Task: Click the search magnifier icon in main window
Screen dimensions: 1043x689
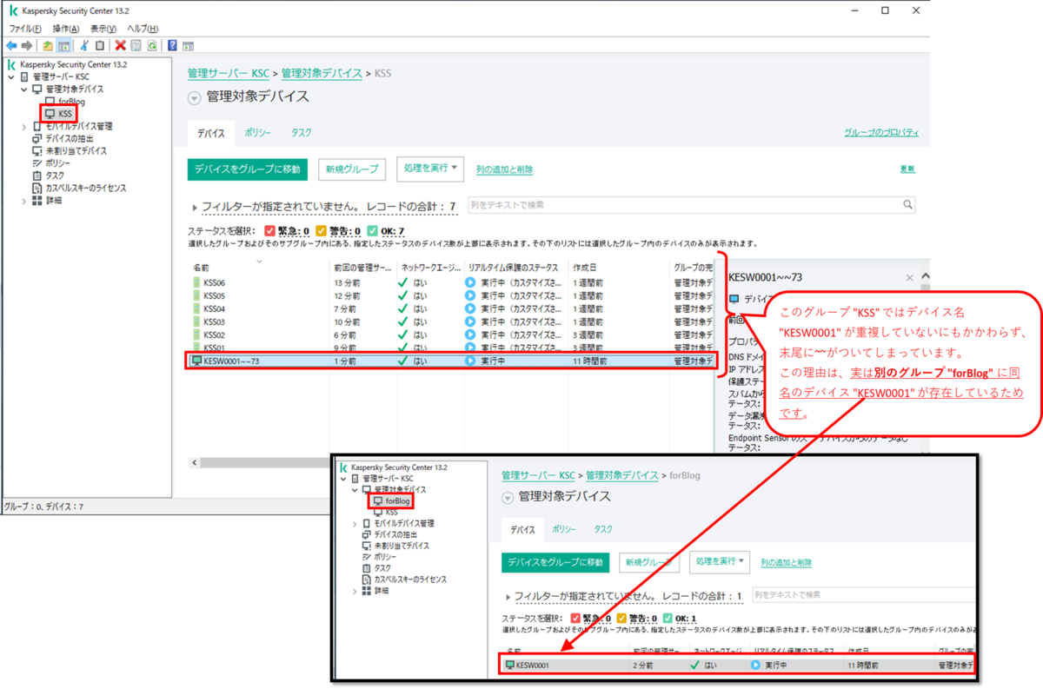Action: 907,205
